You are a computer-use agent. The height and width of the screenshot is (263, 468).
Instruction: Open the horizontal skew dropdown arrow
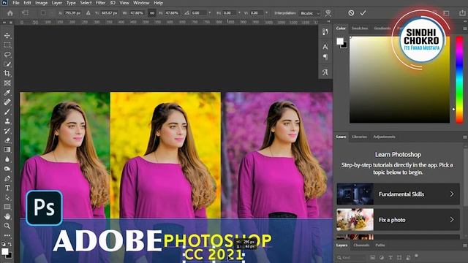(x=239, y=13)
